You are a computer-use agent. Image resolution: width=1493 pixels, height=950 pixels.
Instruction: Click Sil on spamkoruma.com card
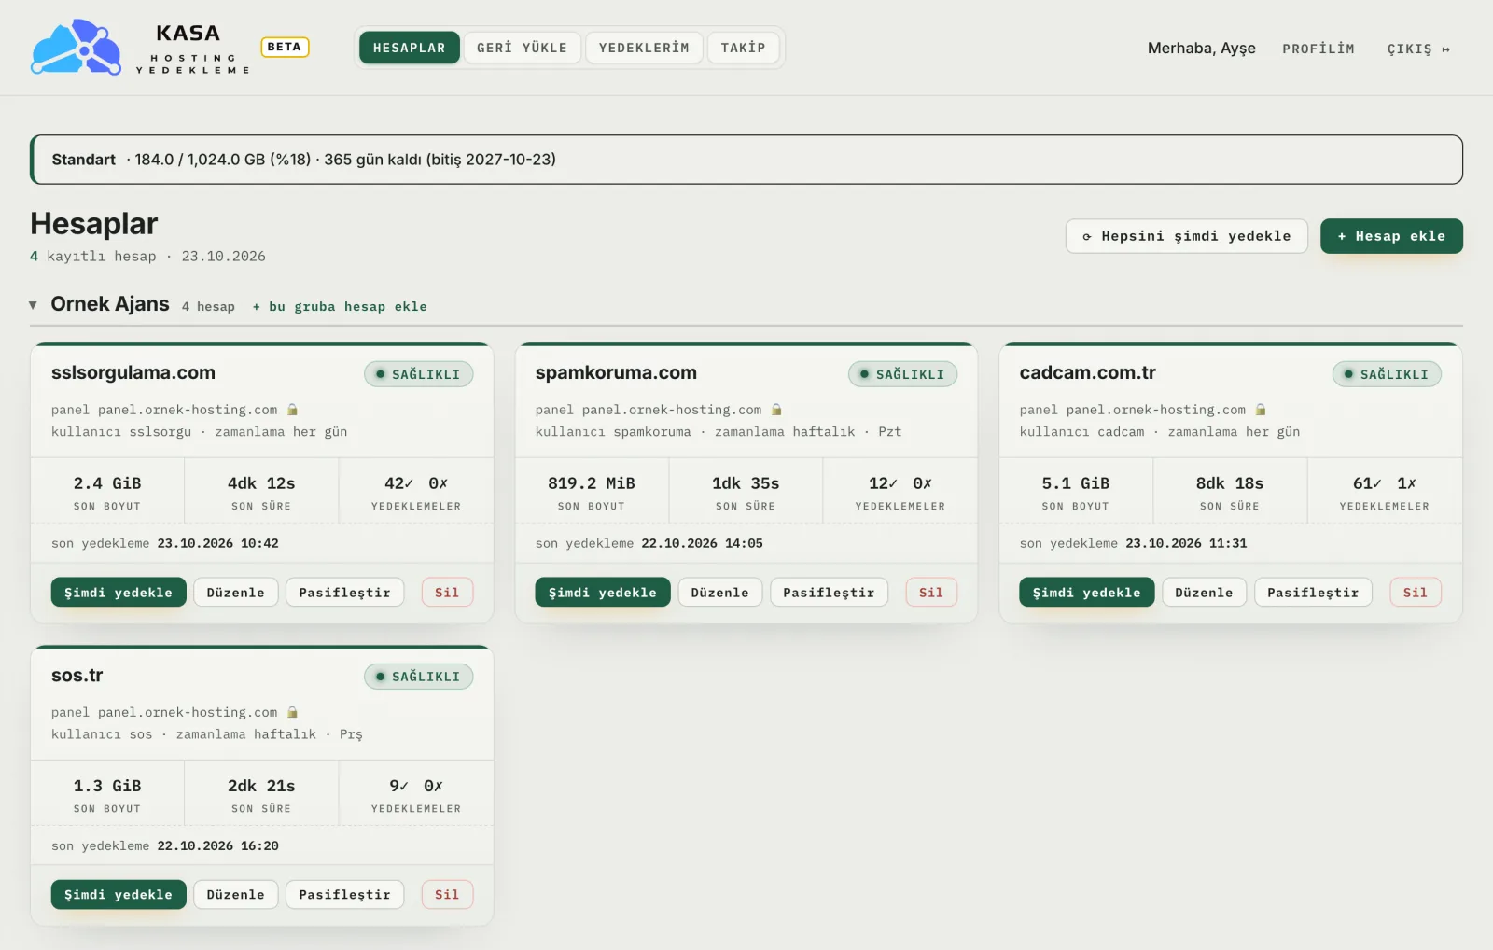[931, 593]
